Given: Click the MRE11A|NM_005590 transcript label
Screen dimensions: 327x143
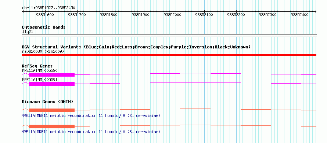Looking at the screenshot, I should coord(40,70).
